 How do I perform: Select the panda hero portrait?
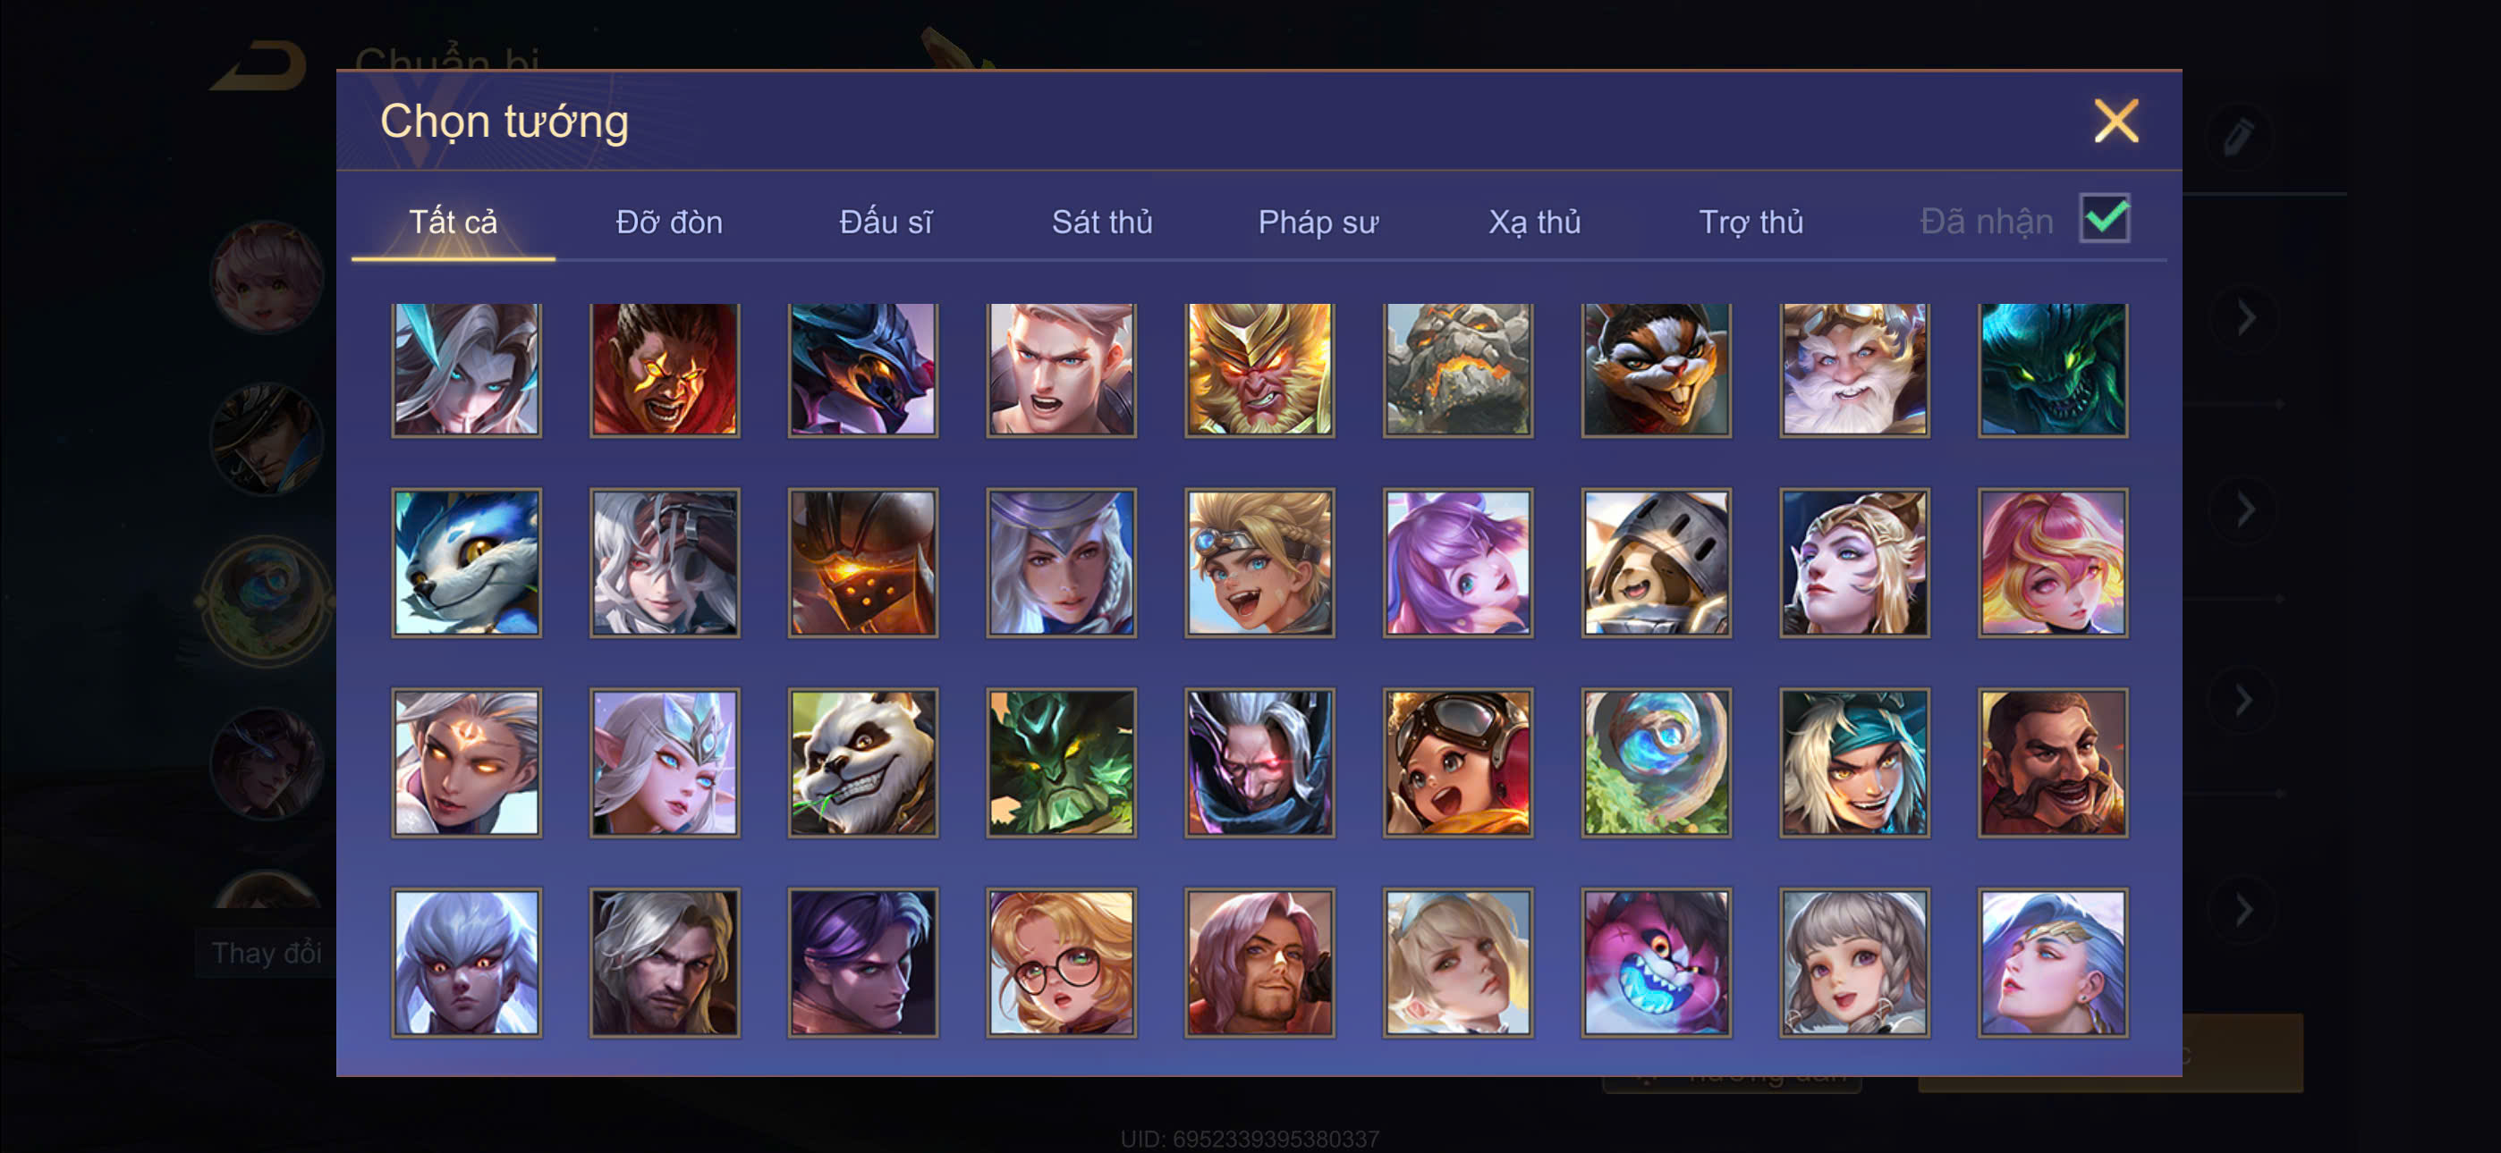click(x=862, y=762)
